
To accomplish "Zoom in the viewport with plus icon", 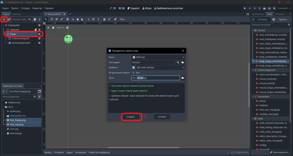I will [x=67, y=28].
